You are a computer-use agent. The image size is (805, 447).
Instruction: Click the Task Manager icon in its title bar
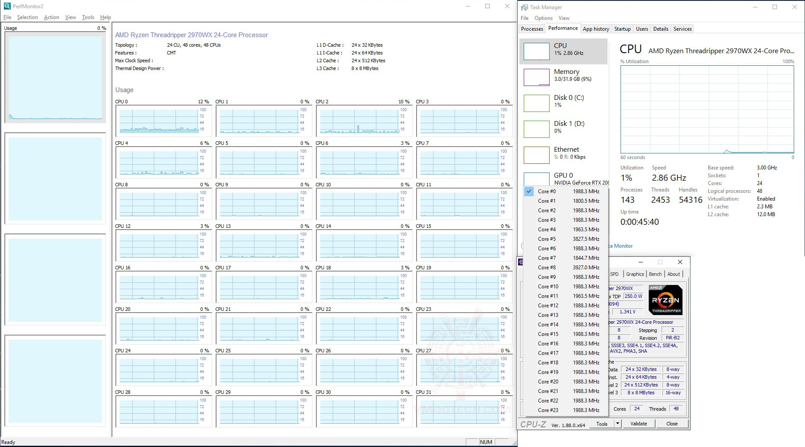click(x=525, y=7)
